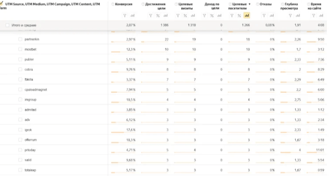Toggle checkbox next to cpaleadmagnet
Viewport: 330px width, 176px height.
point(20,89)
